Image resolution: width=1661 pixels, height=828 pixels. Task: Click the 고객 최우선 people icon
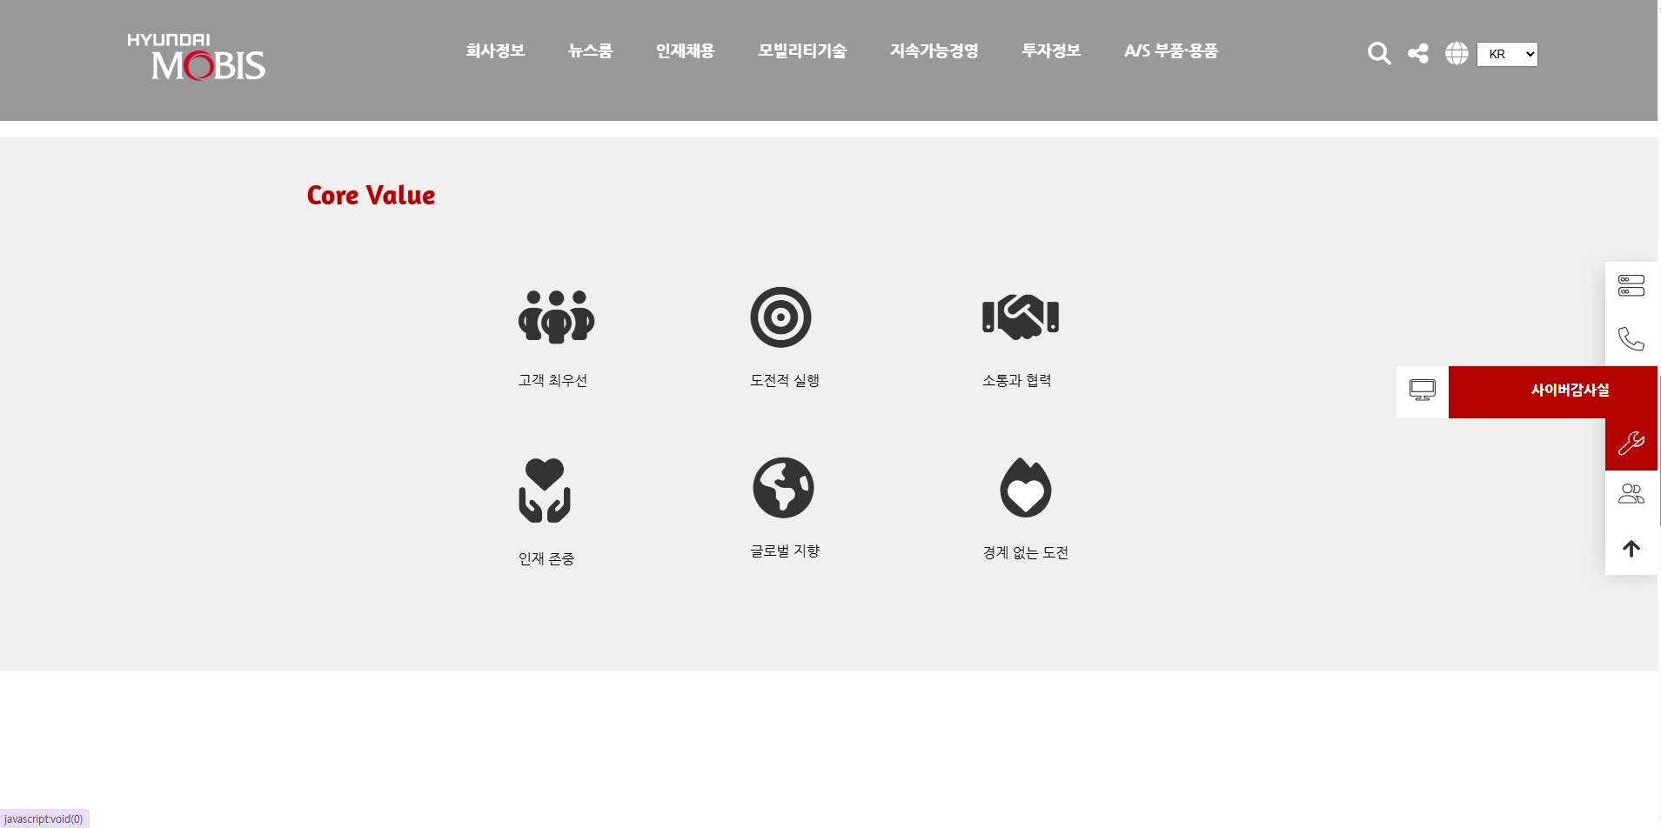click(x=556, y=317)
